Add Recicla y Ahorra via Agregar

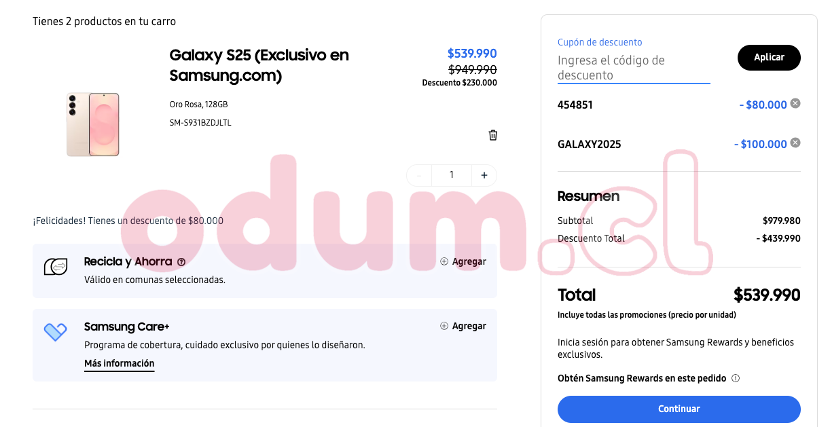coord(463,261)
